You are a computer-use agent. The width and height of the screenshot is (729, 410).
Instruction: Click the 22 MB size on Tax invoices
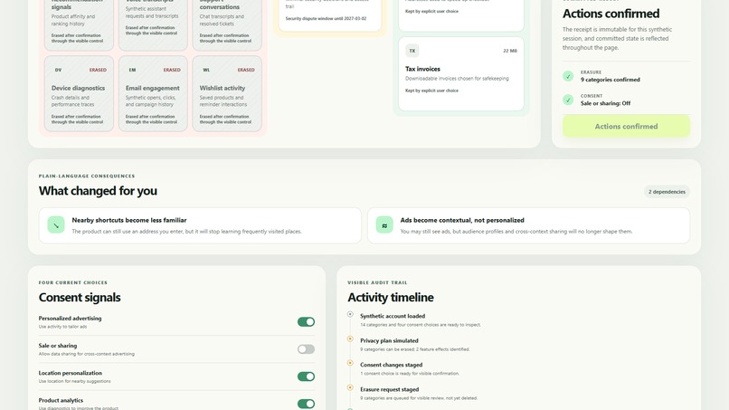(x=509, y=51)
